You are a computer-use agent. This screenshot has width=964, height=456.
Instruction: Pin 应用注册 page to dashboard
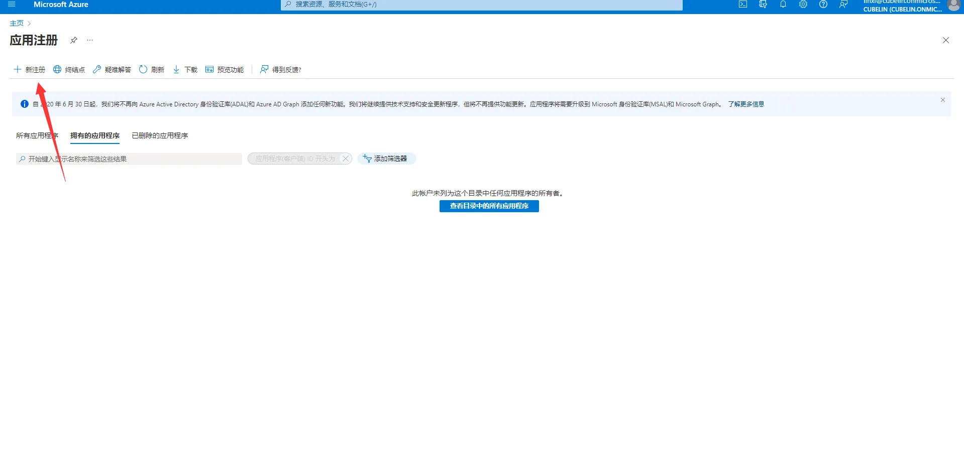click(73, 40)
